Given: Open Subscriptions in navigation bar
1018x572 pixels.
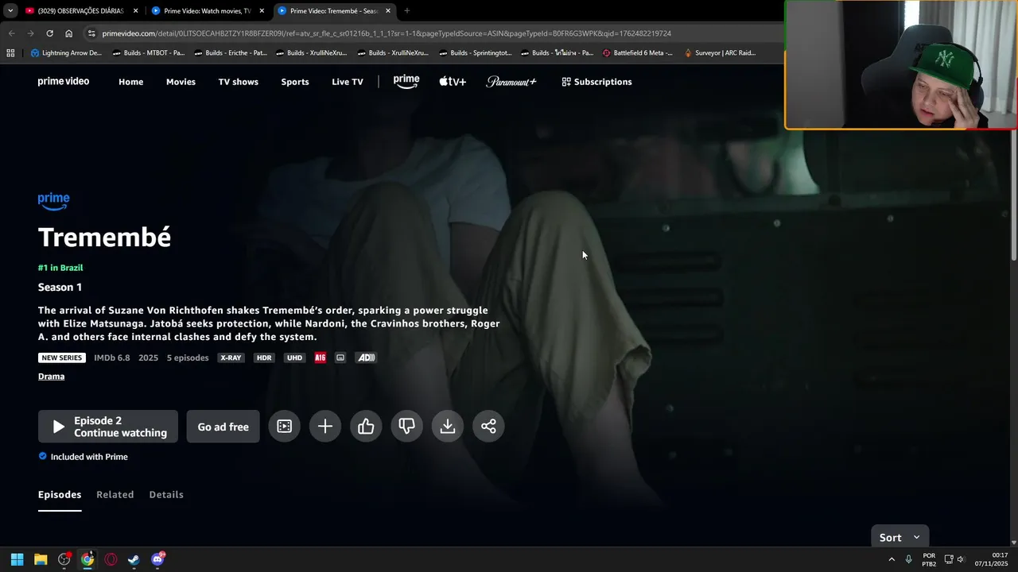Looking at the screenshot, I should coord(596,82).
